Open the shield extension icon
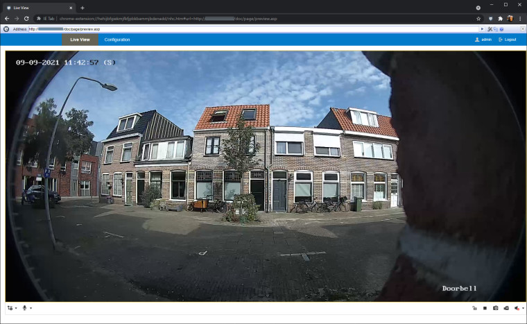 click(490, 19)
